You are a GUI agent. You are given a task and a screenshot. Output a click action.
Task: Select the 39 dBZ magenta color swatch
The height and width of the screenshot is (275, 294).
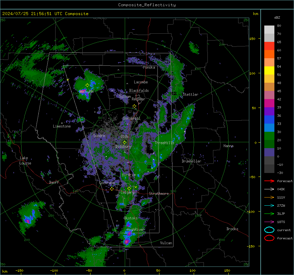(269, 103)
